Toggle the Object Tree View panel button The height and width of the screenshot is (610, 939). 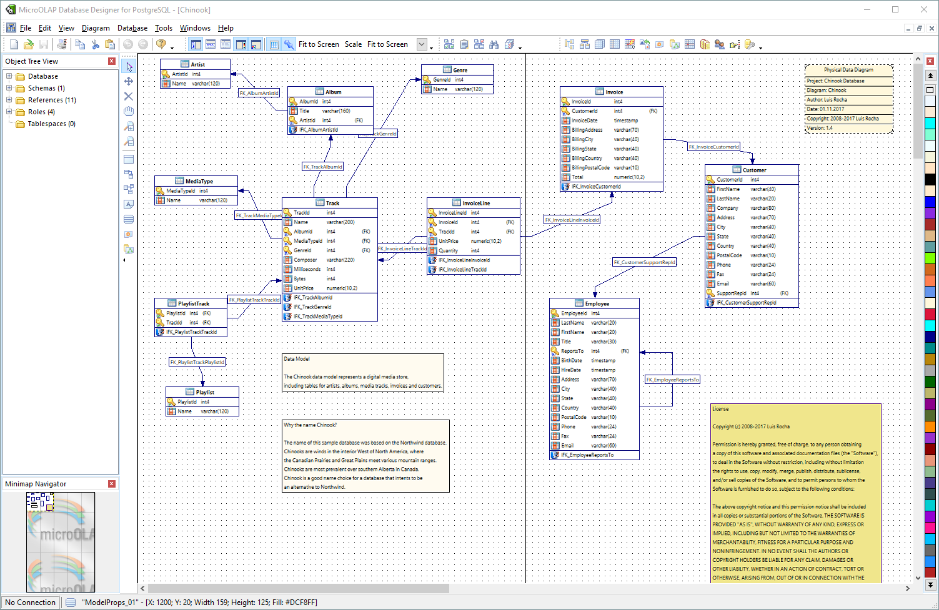(x=196, y=44)
